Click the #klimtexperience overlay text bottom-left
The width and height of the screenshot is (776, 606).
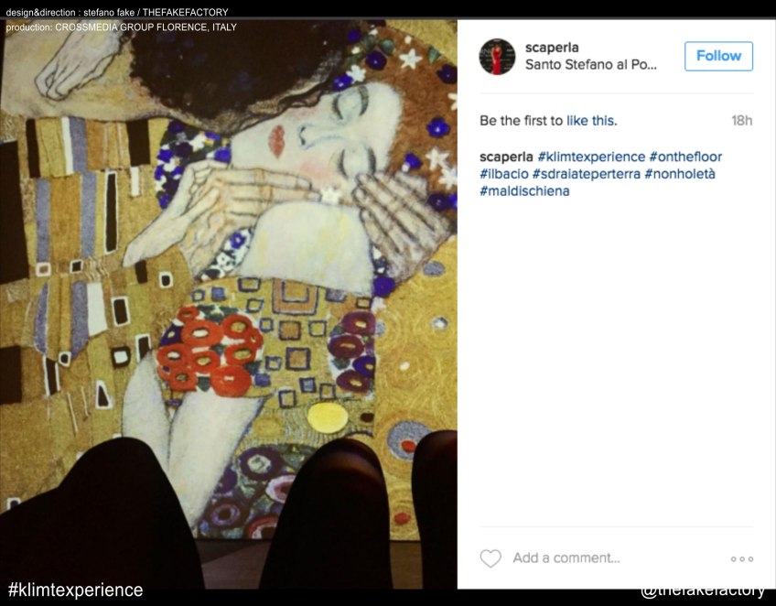[x=76, y=590]
